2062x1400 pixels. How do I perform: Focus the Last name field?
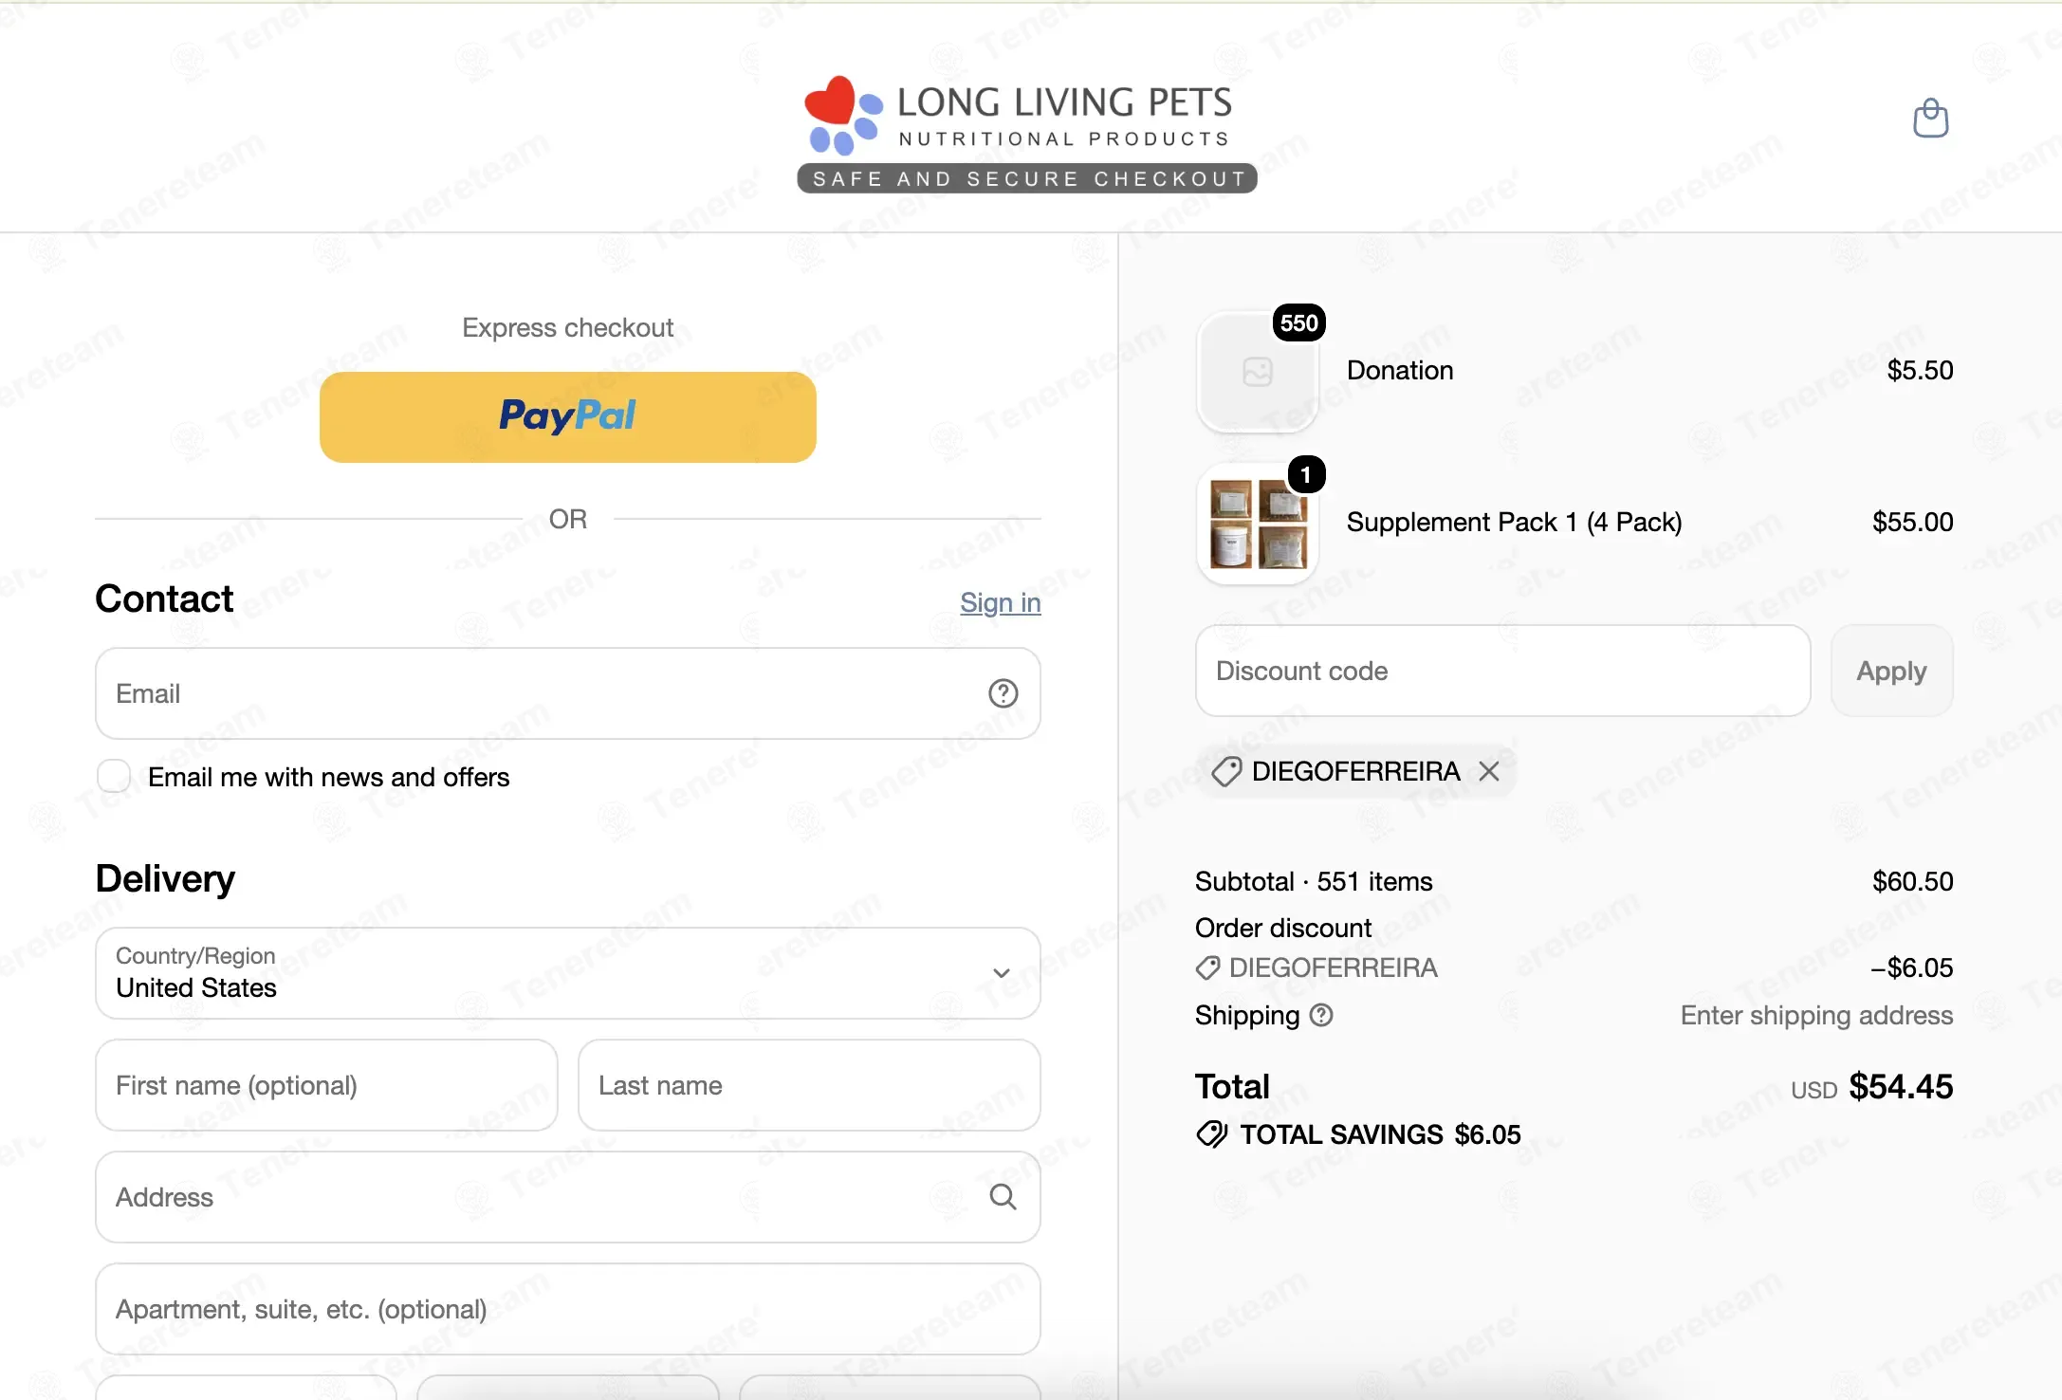tap(809, 1085)
